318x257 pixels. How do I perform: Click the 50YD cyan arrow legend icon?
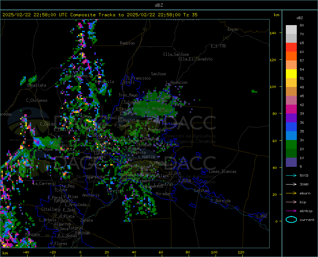pos(291,175)
